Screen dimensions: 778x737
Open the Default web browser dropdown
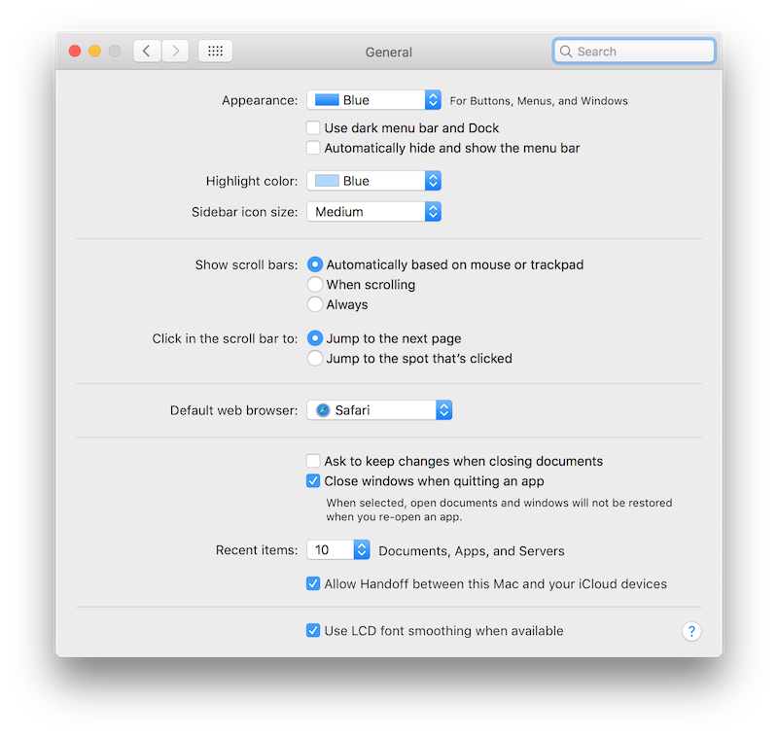click(380, 410)
